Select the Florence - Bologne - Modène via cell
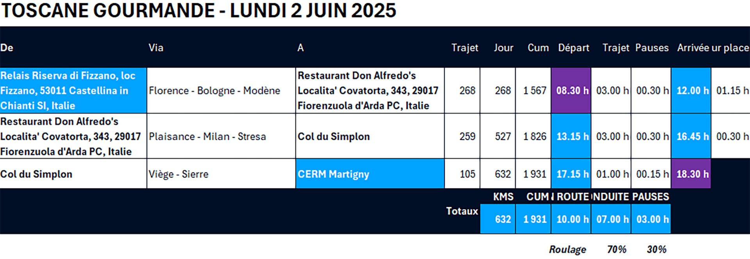This screenshot has height=259, width=750. (x=221, y=90)
